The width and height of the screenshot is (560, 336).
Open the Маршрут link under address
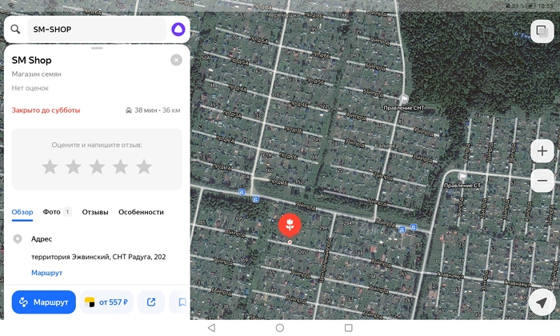[46, 273]
